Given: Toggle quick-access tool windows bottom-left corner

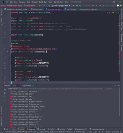Looking at the screenshot, I should point(2,132).
